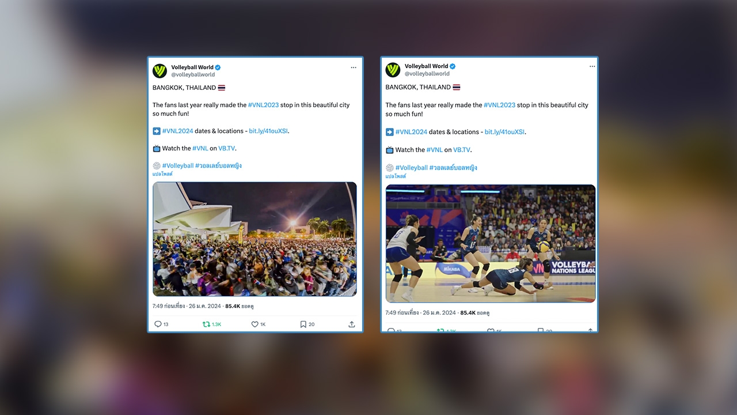Translate the right post using แปลโพสต์
The image size is (737, 415).
click(396, 176)
